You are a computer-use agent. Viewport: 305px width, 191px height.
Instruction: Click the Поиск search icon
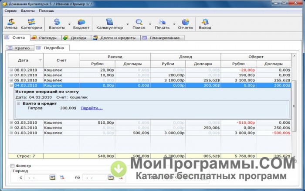(139, 24)
